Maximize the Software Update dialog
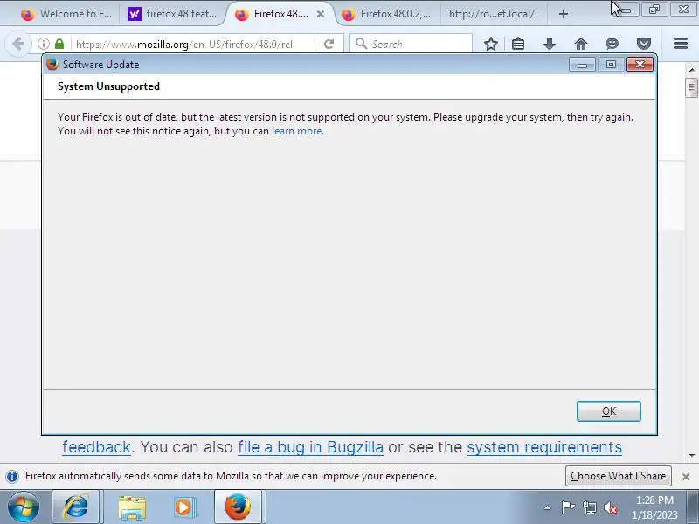699x524 pixels. point(611,64)
